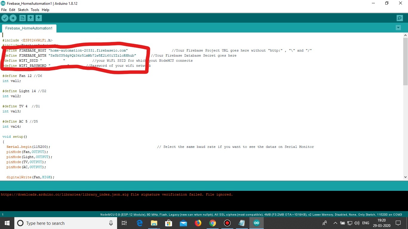Click the FIREBASE_HOST URL string
The width and height of the screenshot is (408, 229).
point(88,50)
